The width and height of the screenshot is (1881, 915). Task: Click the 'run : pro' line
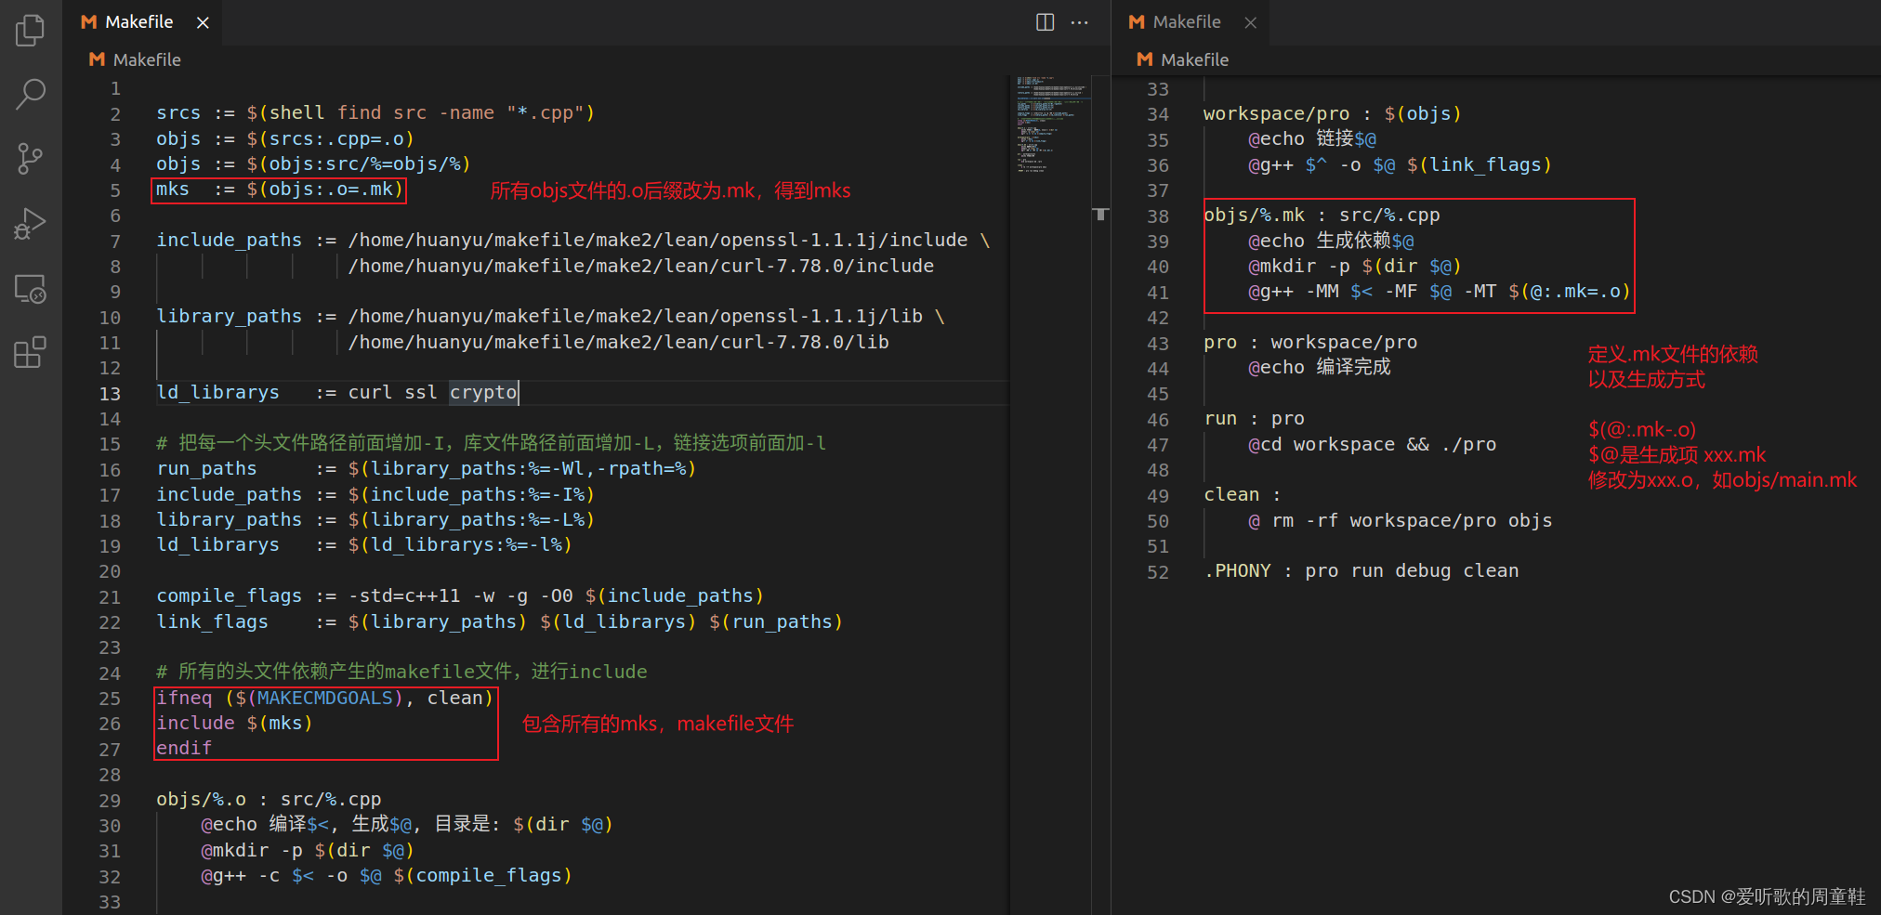point(1254,419)
